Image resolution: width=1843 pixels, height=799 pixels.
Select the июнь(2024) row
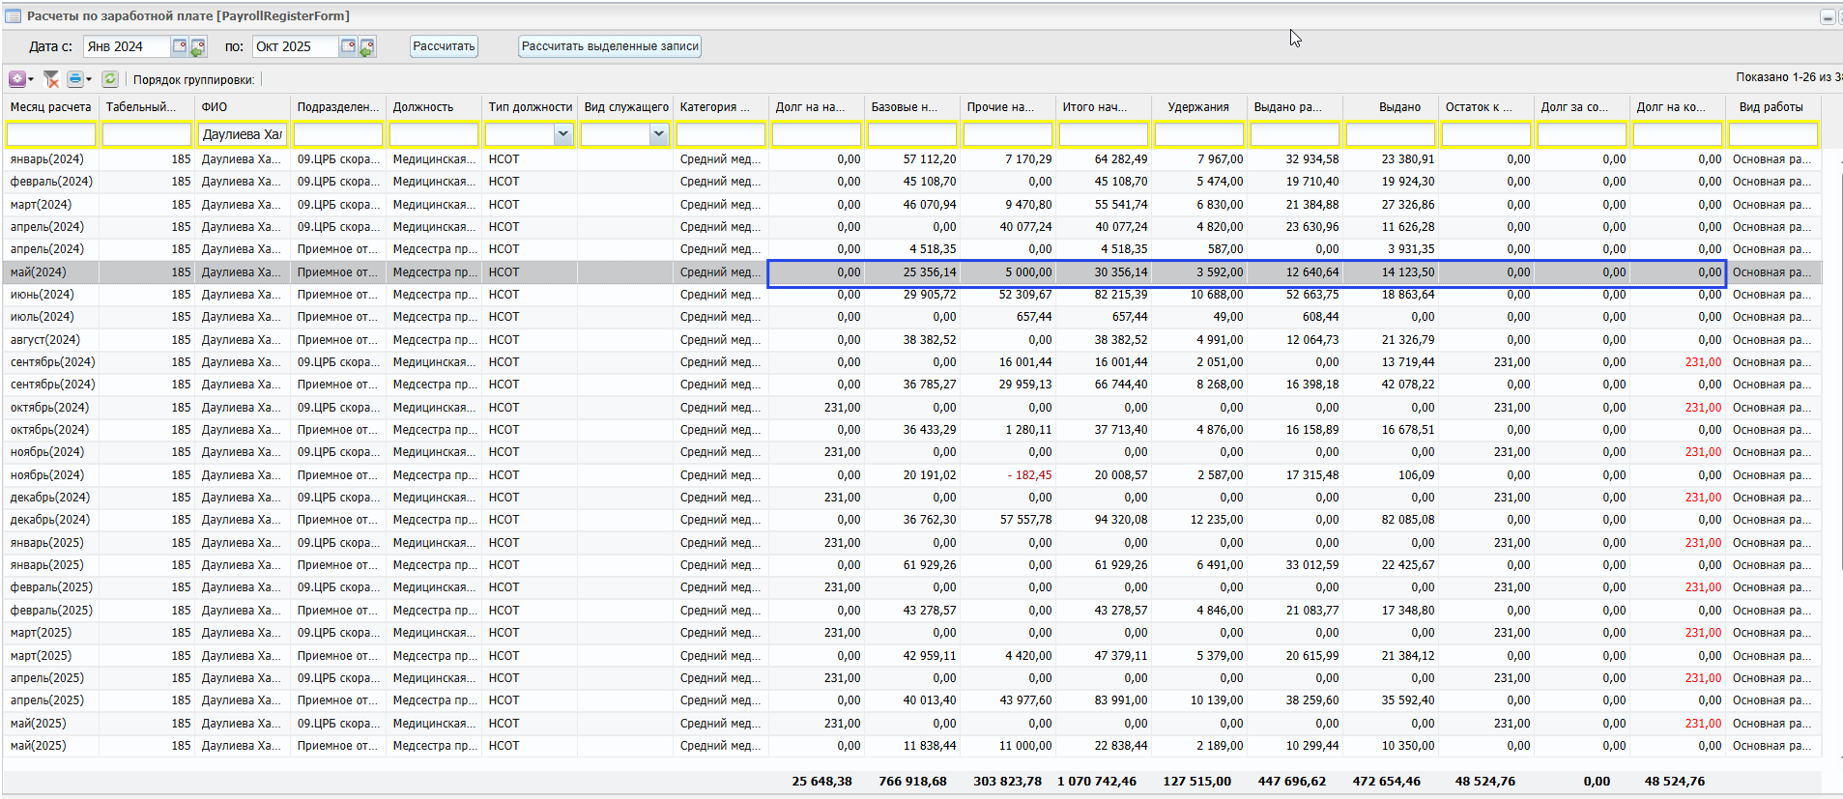point(43,295)
